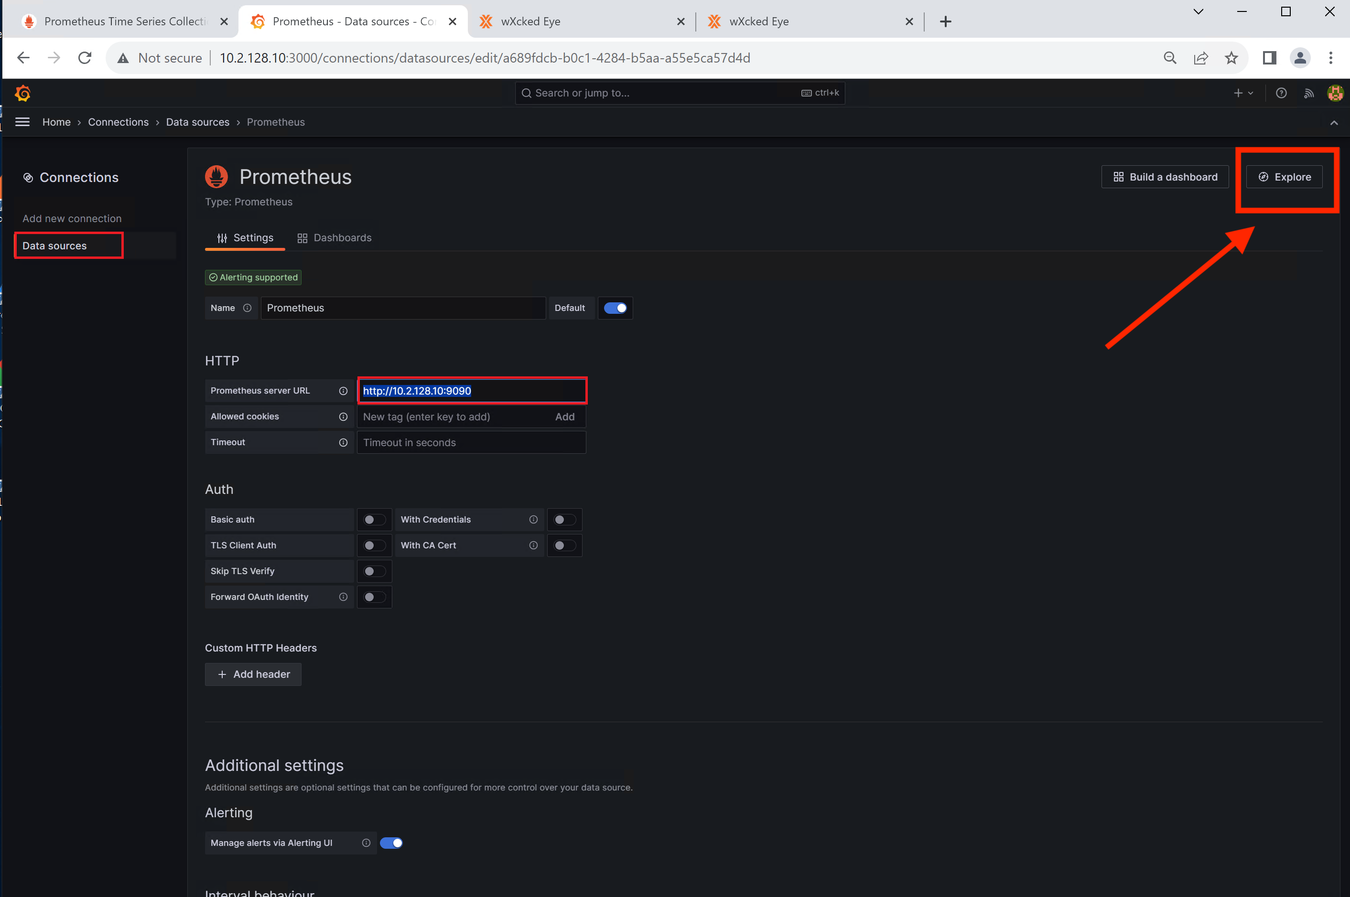Viewport: 1350px width, 897px height.
Task: Click the Name field info icon
Action: pyautogui.click(x=247, y=308)
